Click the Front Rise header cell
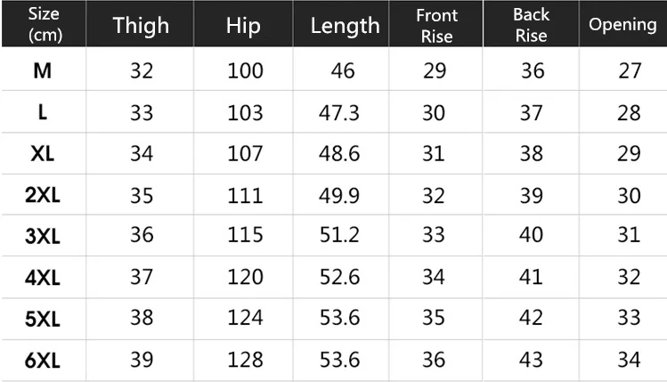The height and width of the screenshot is (382, 667). tap(436, 26)
